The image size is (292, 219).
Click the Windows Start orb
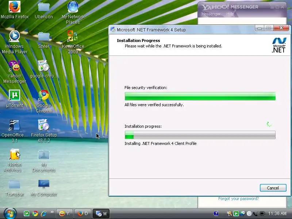coord(10,214)
